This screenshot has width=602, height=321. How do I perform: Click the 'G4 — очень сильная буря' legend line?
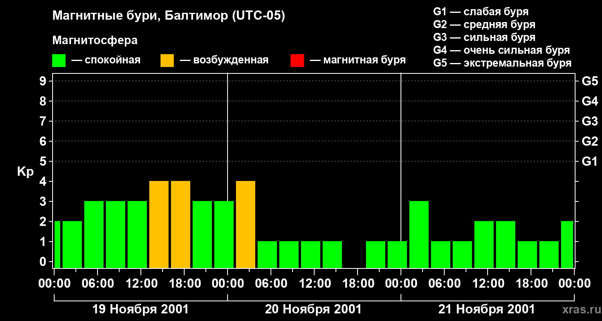pos(502,50)
